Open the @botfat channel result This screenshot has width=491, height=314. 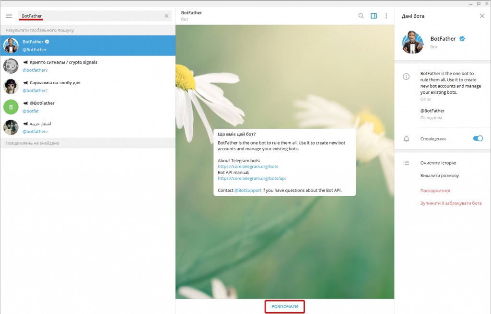point(88,107)
